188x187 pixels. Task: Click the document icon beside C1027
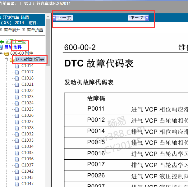click(x=17, y=122)
